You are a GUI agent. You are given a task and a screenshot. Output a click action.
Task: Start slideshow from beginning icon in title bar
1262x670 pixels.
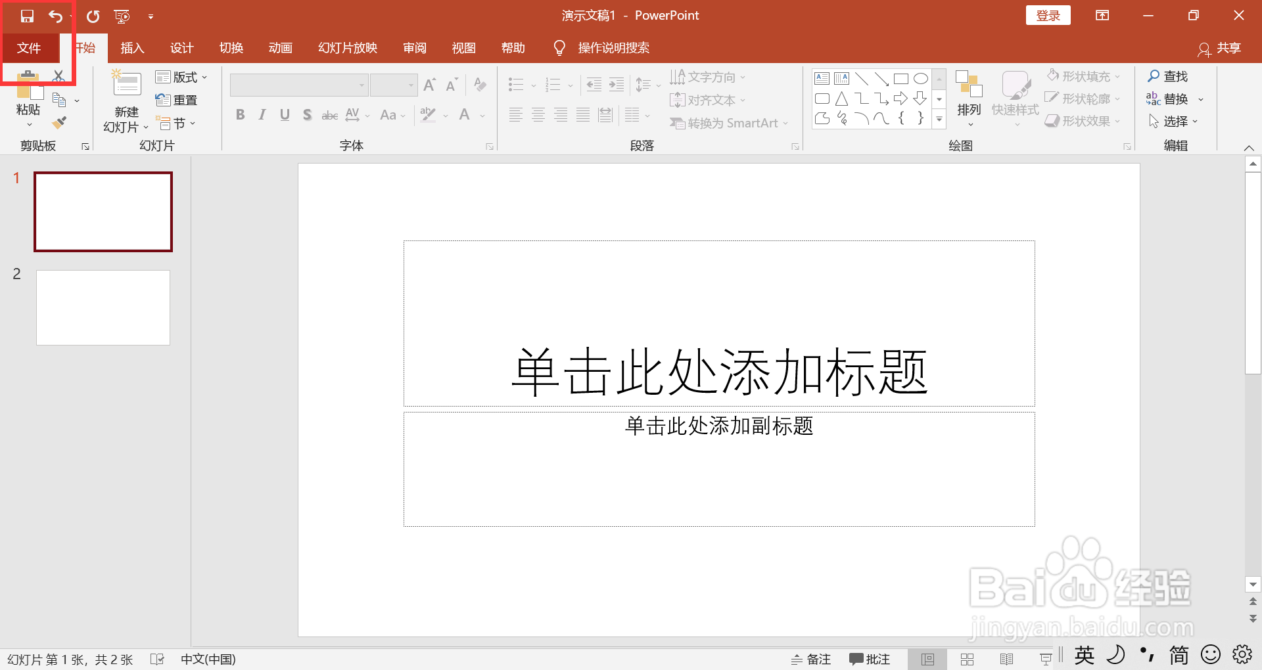[122, 16]
